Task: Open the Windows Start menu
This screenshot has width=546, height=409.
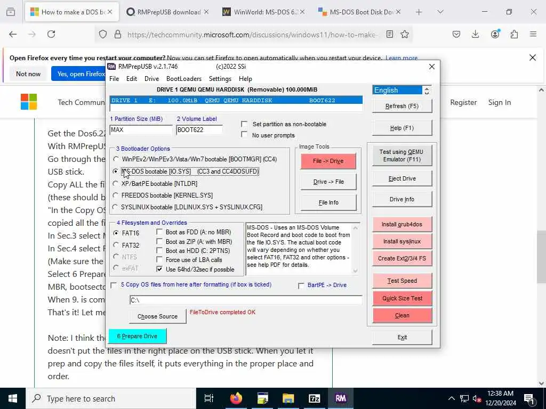Action: 13,398
